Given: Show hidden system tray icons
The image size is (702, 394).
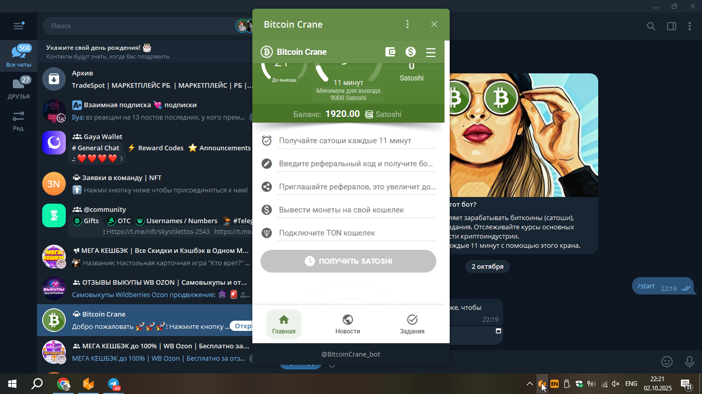Looking at the screenshot, I should (529, 384).
